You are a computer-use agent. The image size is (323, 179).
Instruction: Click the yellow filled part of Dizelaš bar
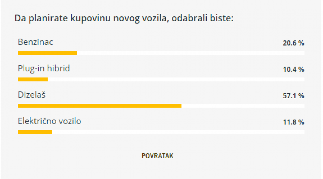coord(100,106)
